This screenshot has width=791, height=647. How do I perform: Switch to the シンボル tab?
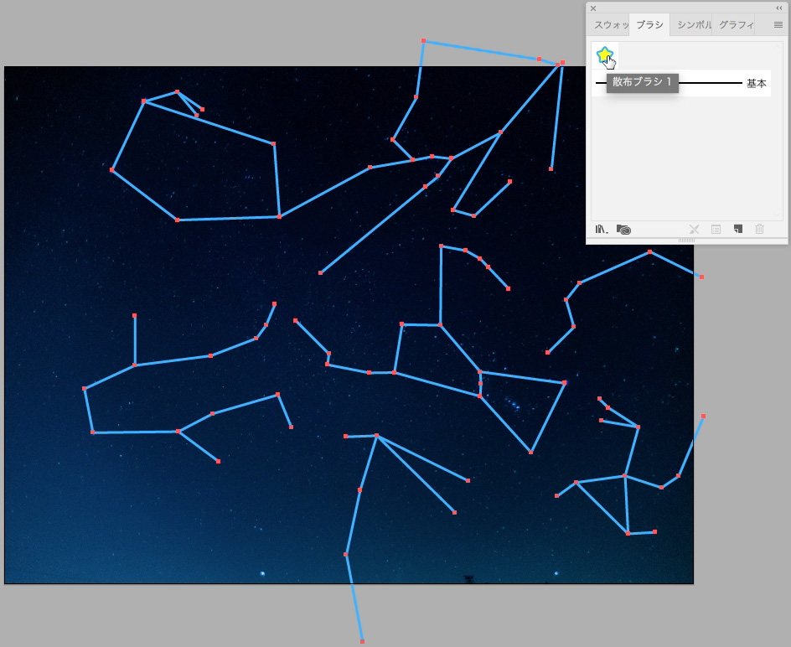point(694,25)
